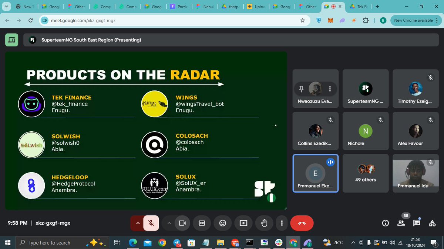Show everyone people panel icon
The image size is (444, 249).
401,223
